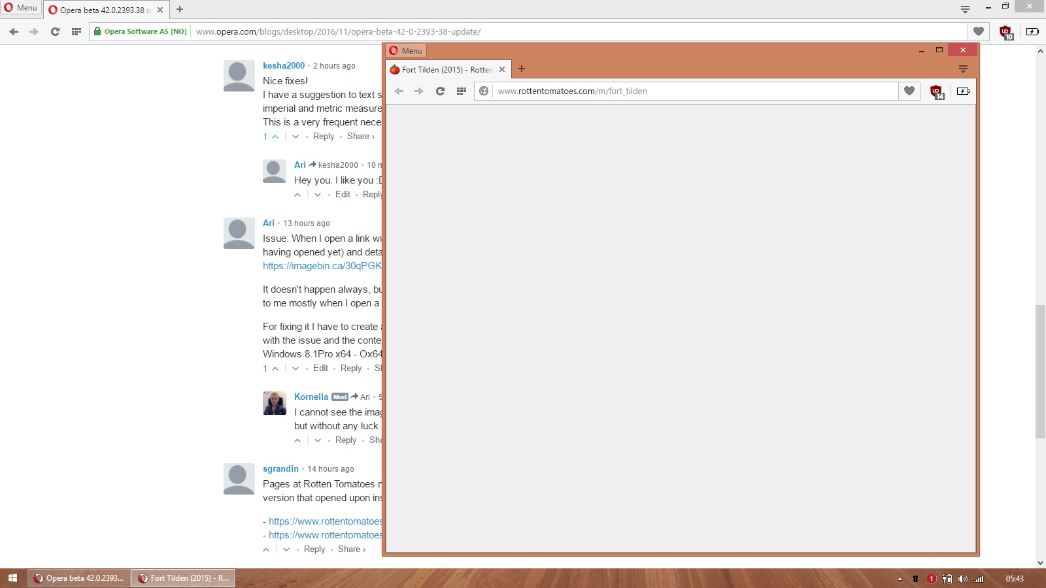Image resolution: width=1046 pixels, height=588 pixels.
Task: Reload the Rotten Tomatoes page
Action: click(x=440, y=91)
